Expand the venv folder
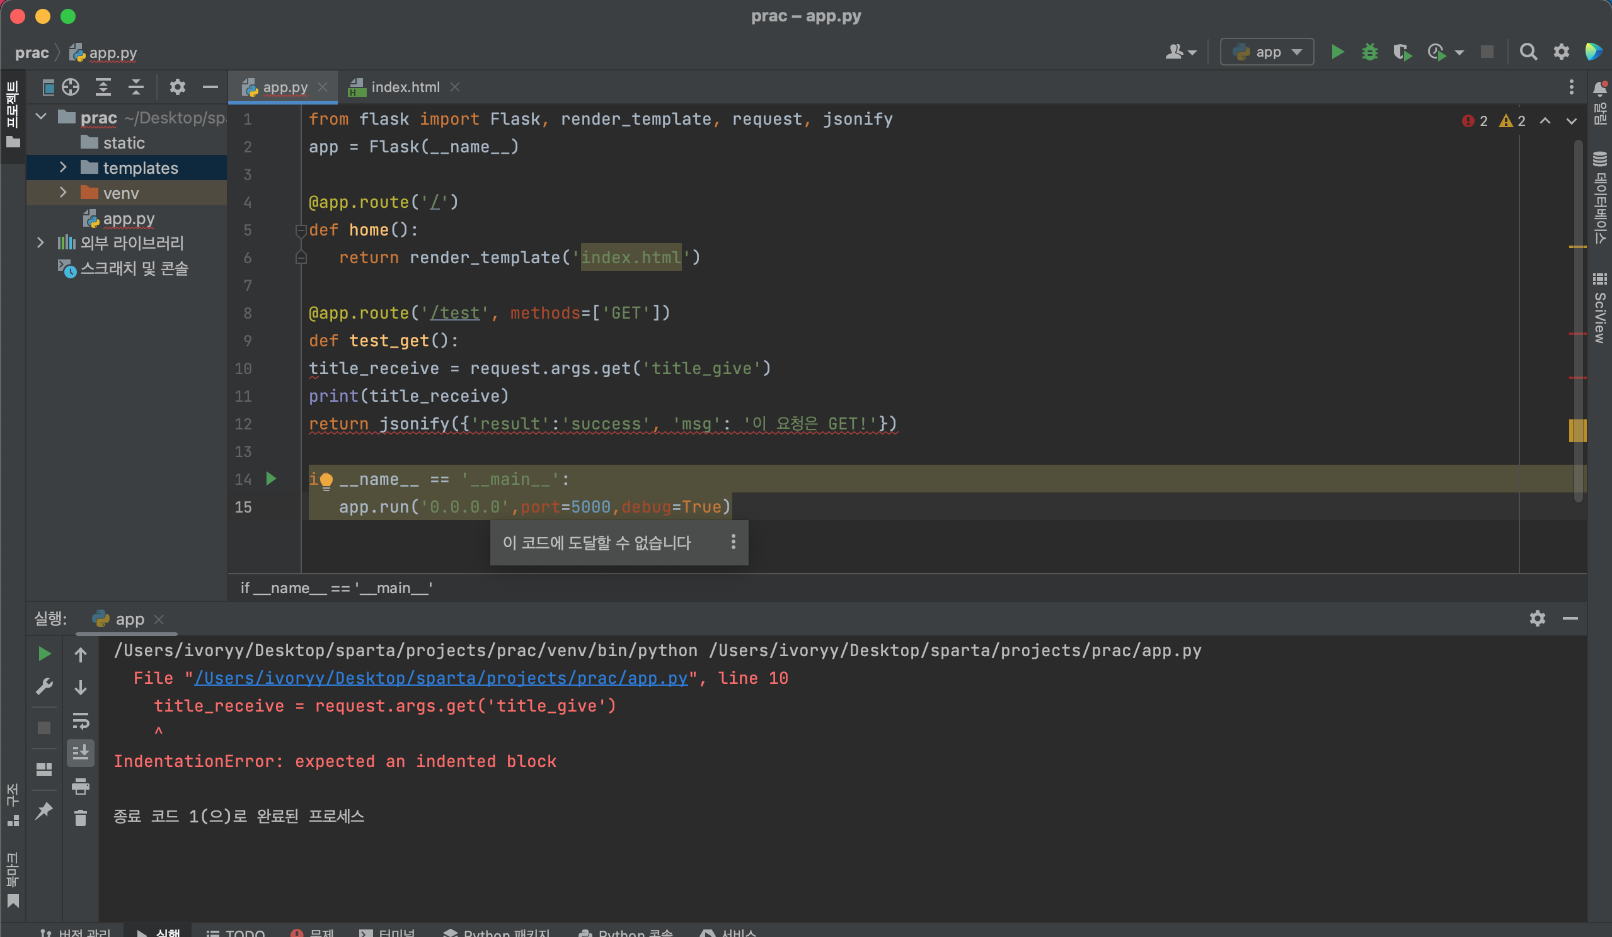This screenshot has width=1612, height=937. (62, 193)
